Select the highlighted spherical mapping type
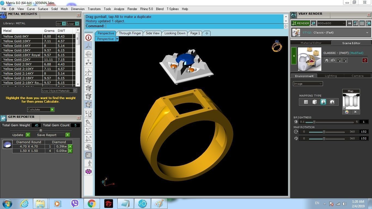This screenshot has height=209, width=372. coord(323,102)
